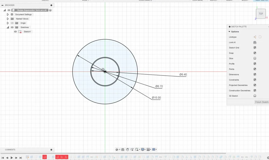The height and width of the screenshot is (160, 269).
Task: Collapse the Browser panel with double arrows
Action: point(2,5)
